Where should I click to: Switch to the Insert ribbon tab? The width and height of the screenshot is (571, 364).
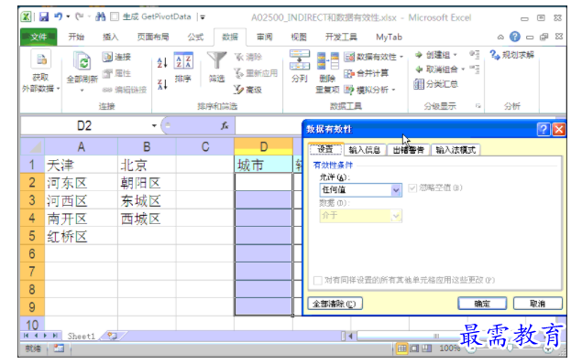click(x=111, y=37)
